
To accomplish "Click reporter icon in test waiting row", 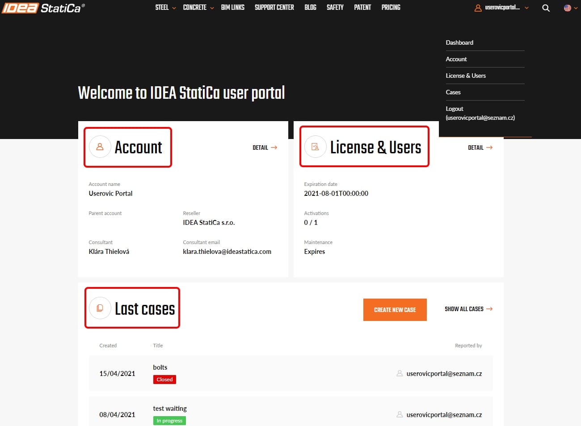I will click(400, 414).
